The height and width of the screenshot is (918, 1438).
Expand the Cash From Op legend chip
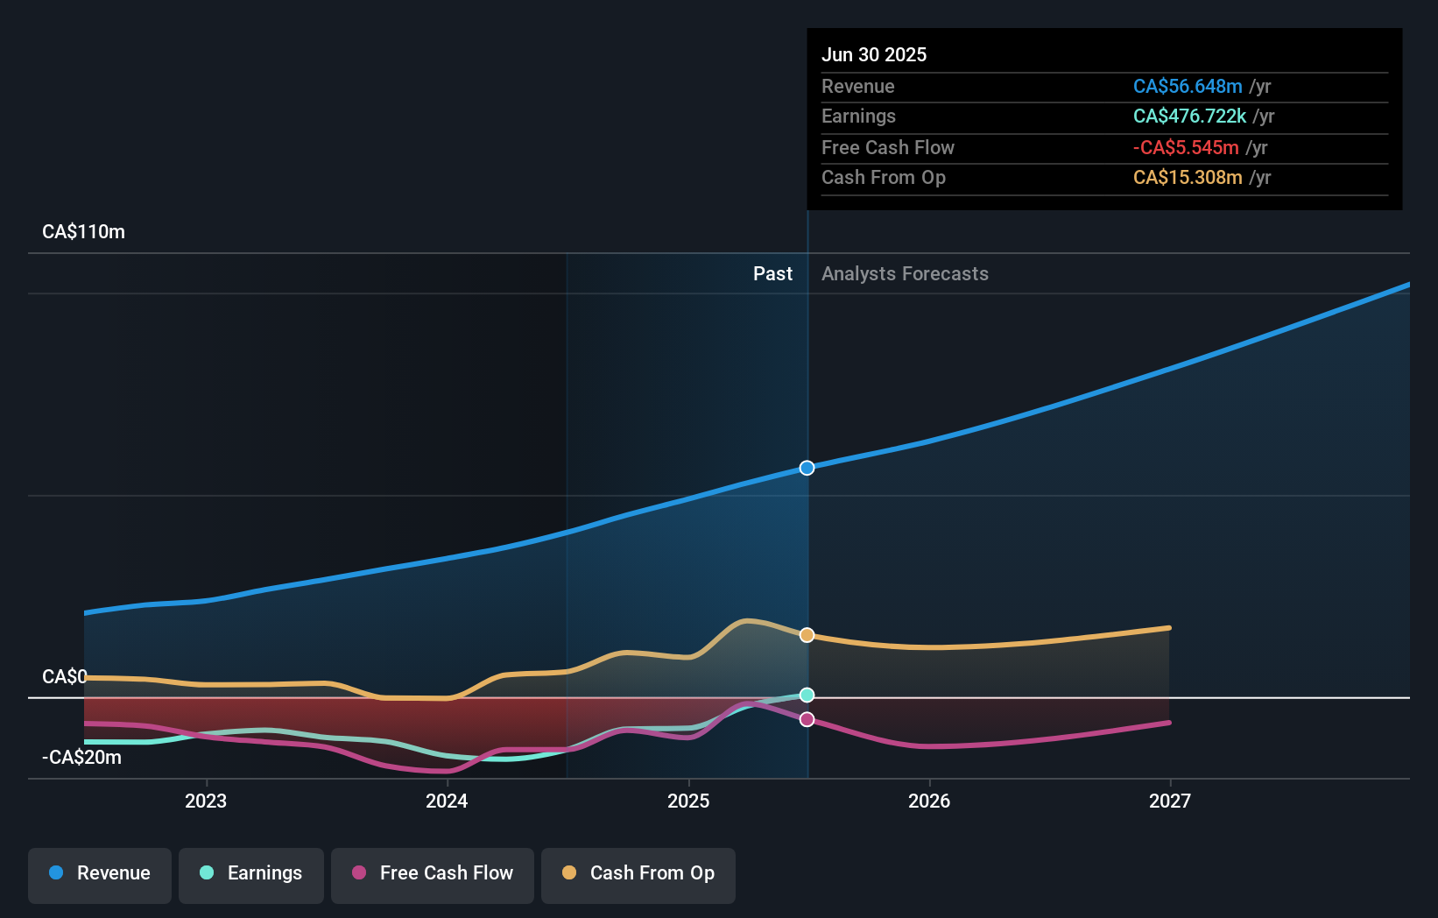pos(638,875)
